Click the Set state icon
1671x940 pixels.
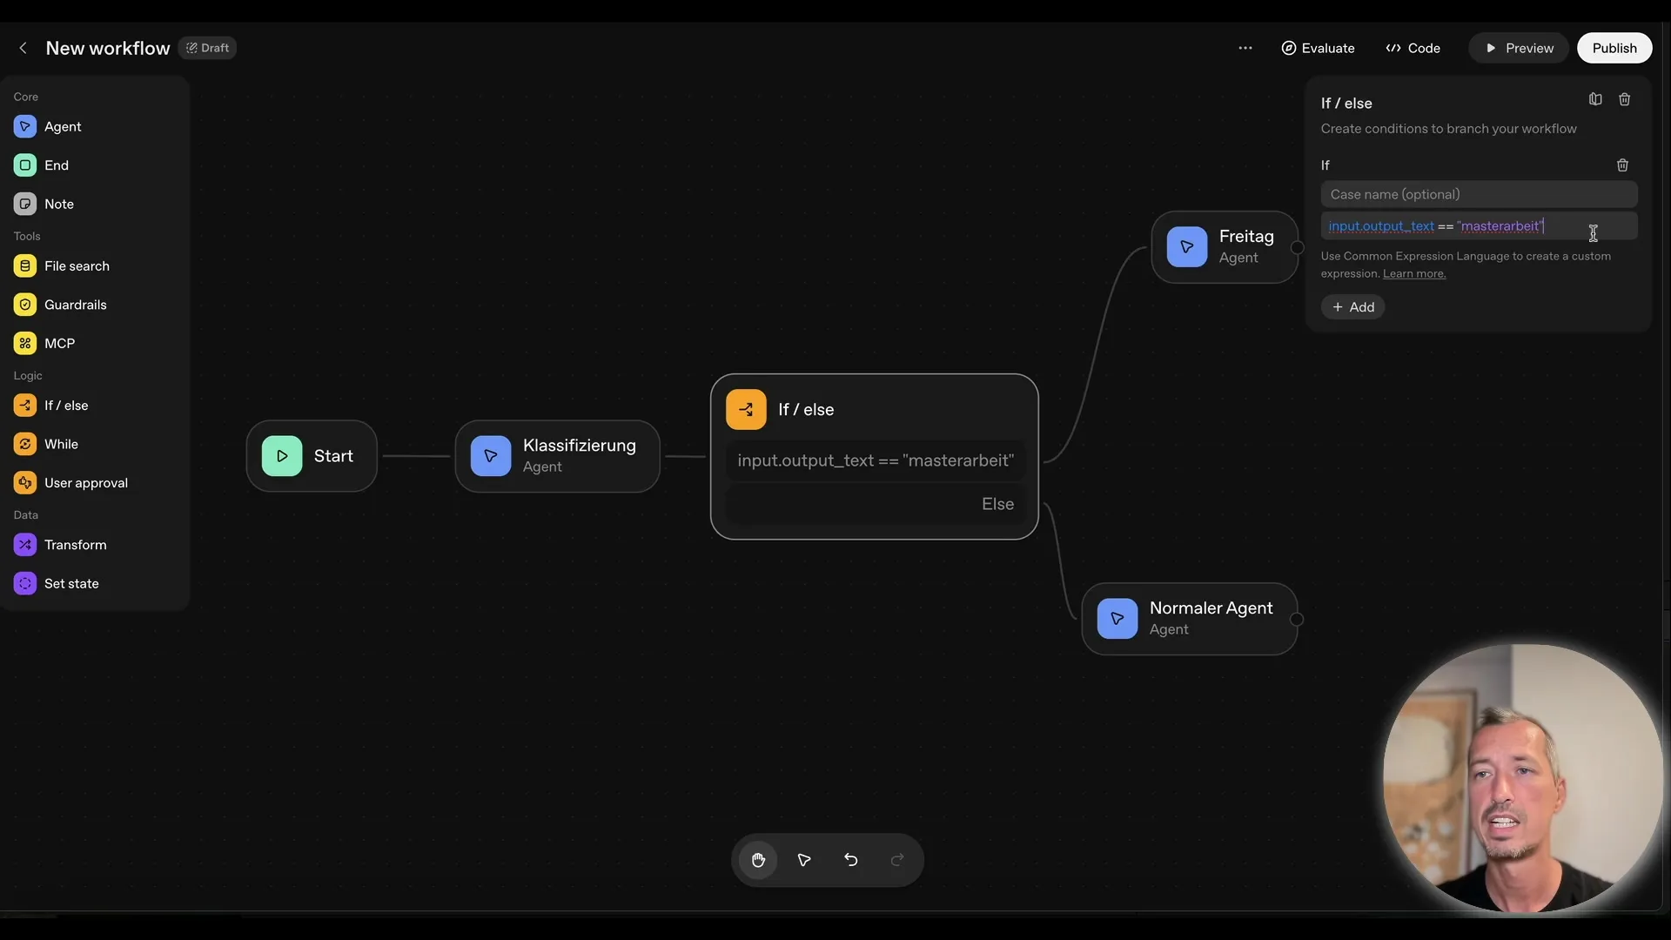(x=24, y=583)
